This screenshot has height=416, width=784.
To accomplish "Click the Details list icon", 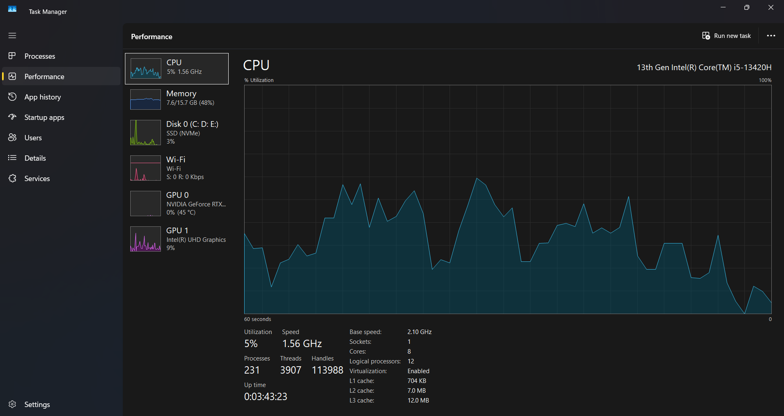I will tap(12, 158).
